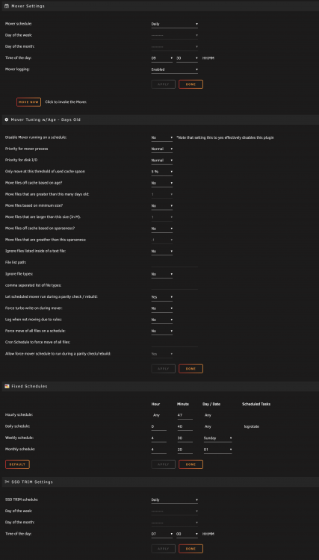Open Move files based on minimum size dropdown
319x560 pixels.
tap(162, 206)
